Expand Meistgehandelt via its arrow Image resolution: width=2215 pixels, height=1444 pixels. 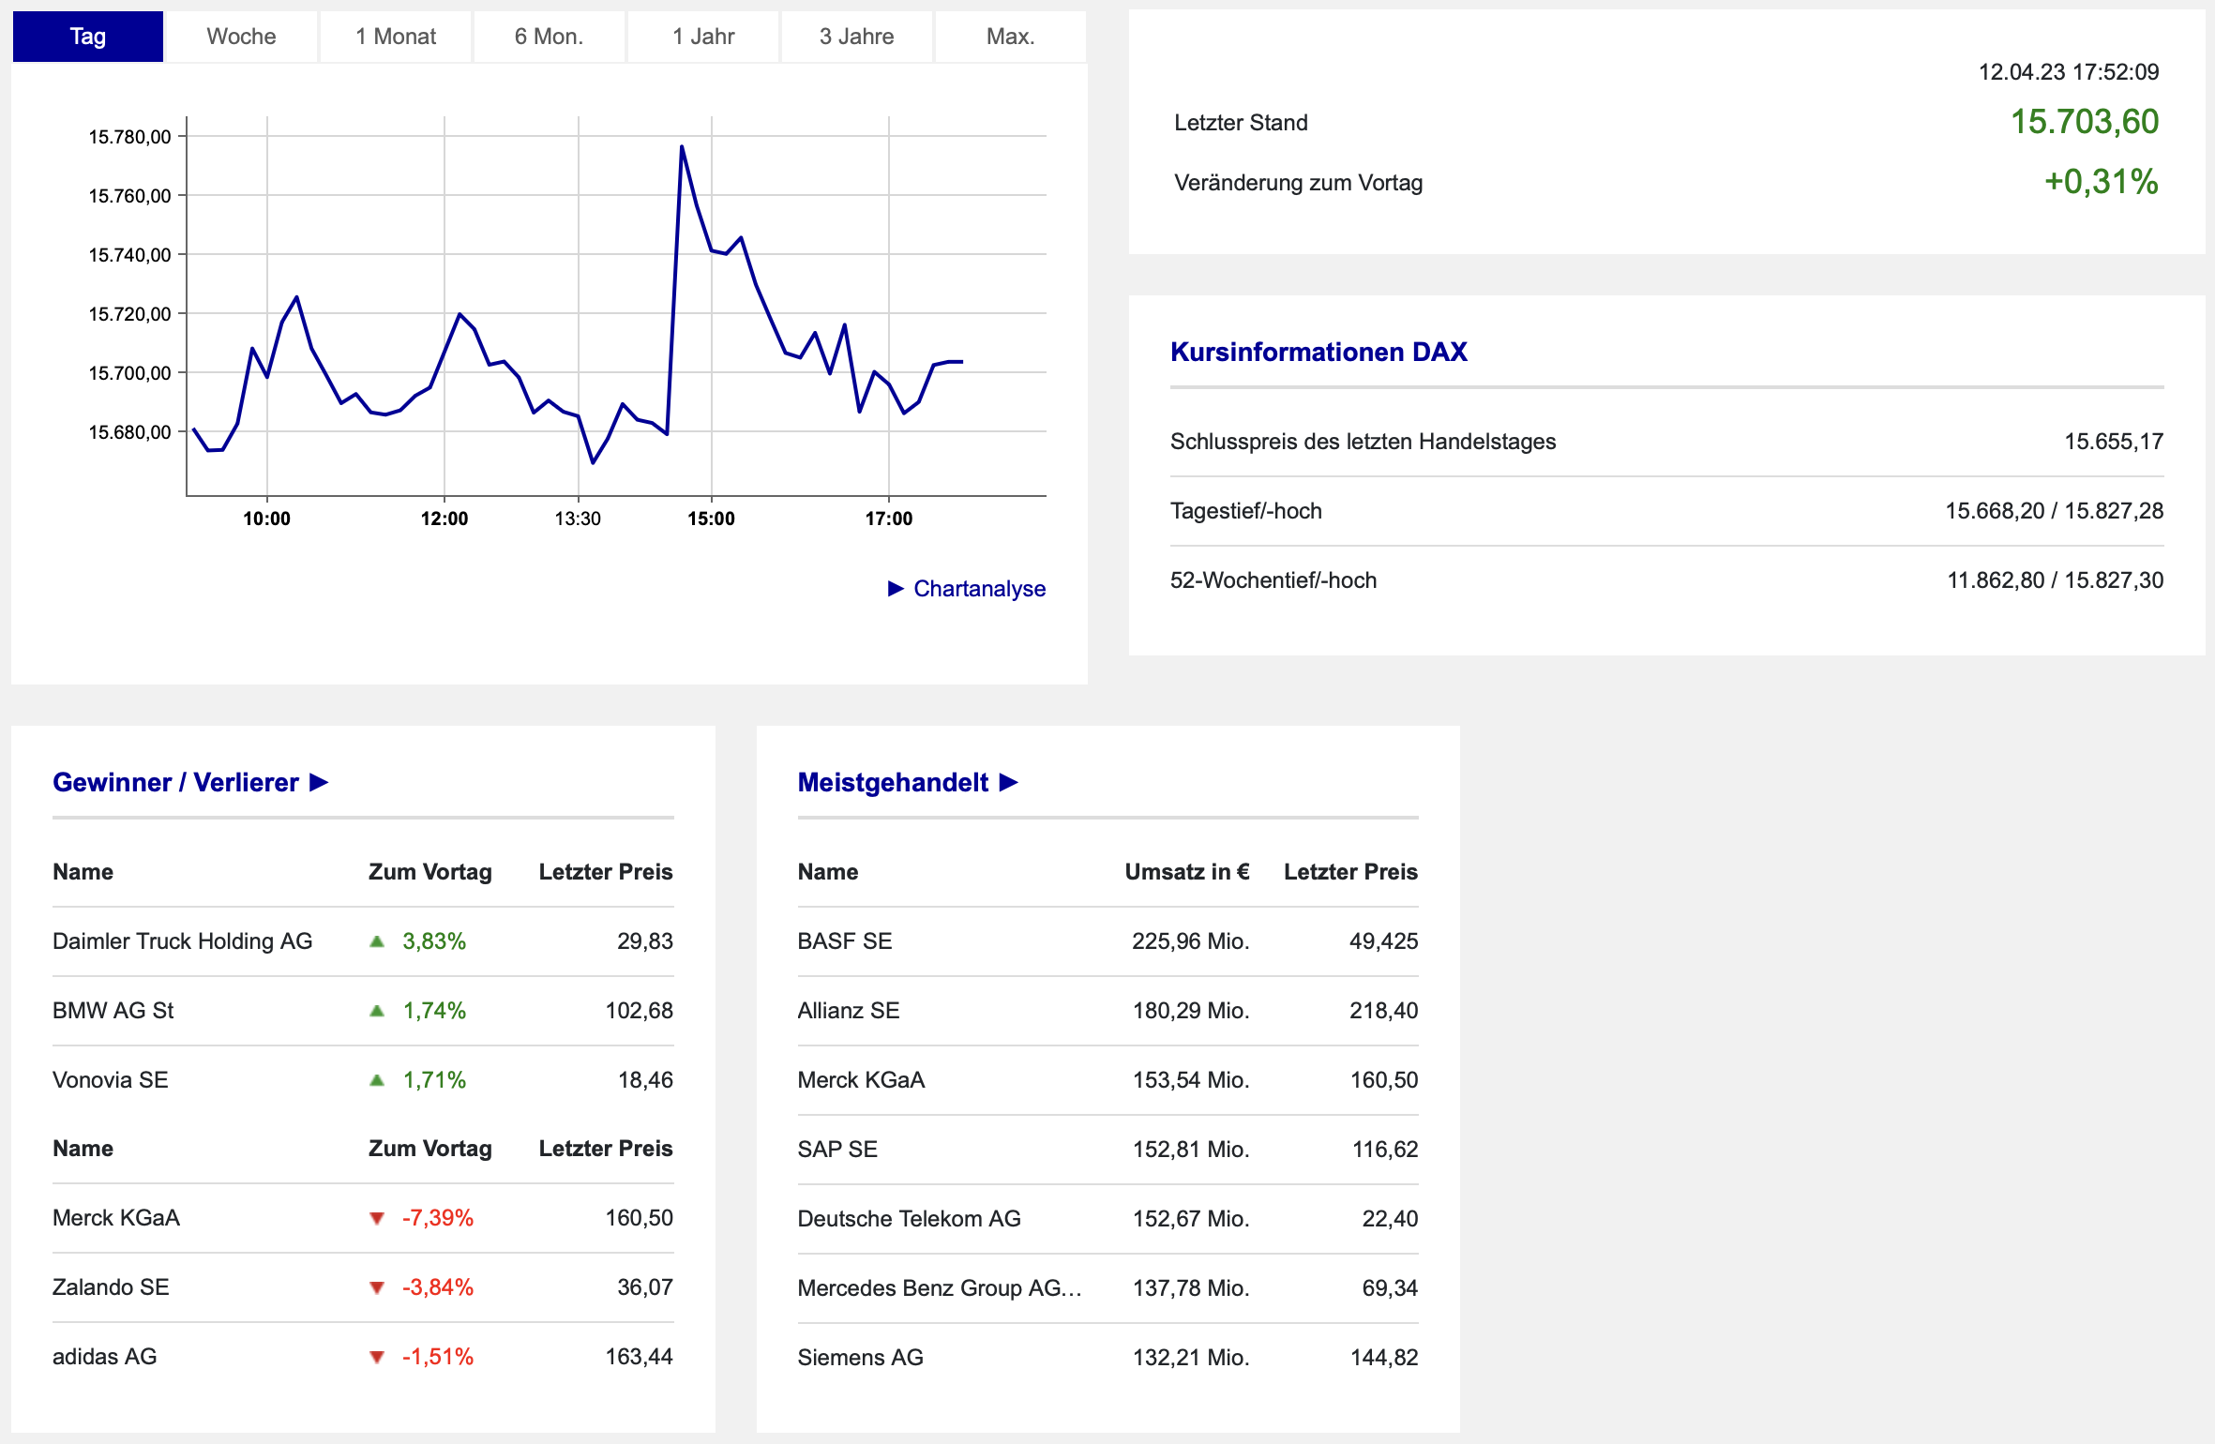[1009, 782]
